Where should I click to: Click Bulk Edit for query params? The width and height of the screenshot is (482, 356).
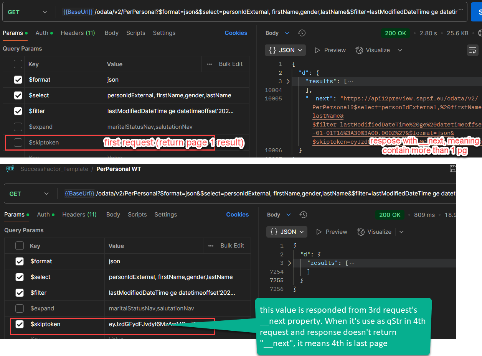click(230, 64)
